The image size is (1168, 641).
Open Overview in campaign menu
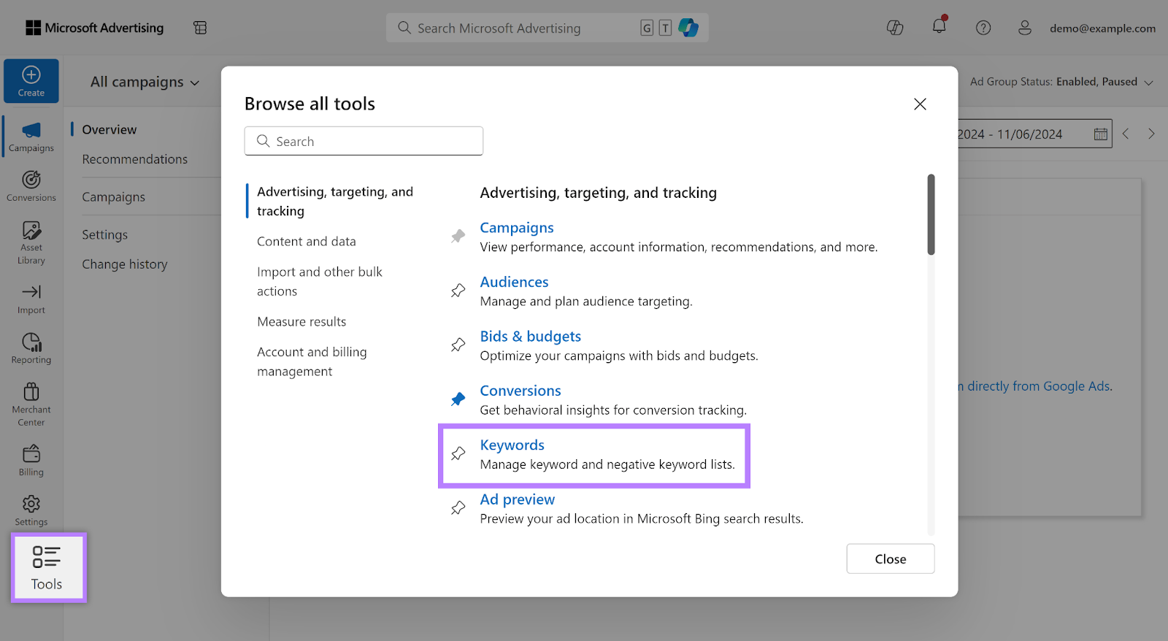[x=109, y=129]
